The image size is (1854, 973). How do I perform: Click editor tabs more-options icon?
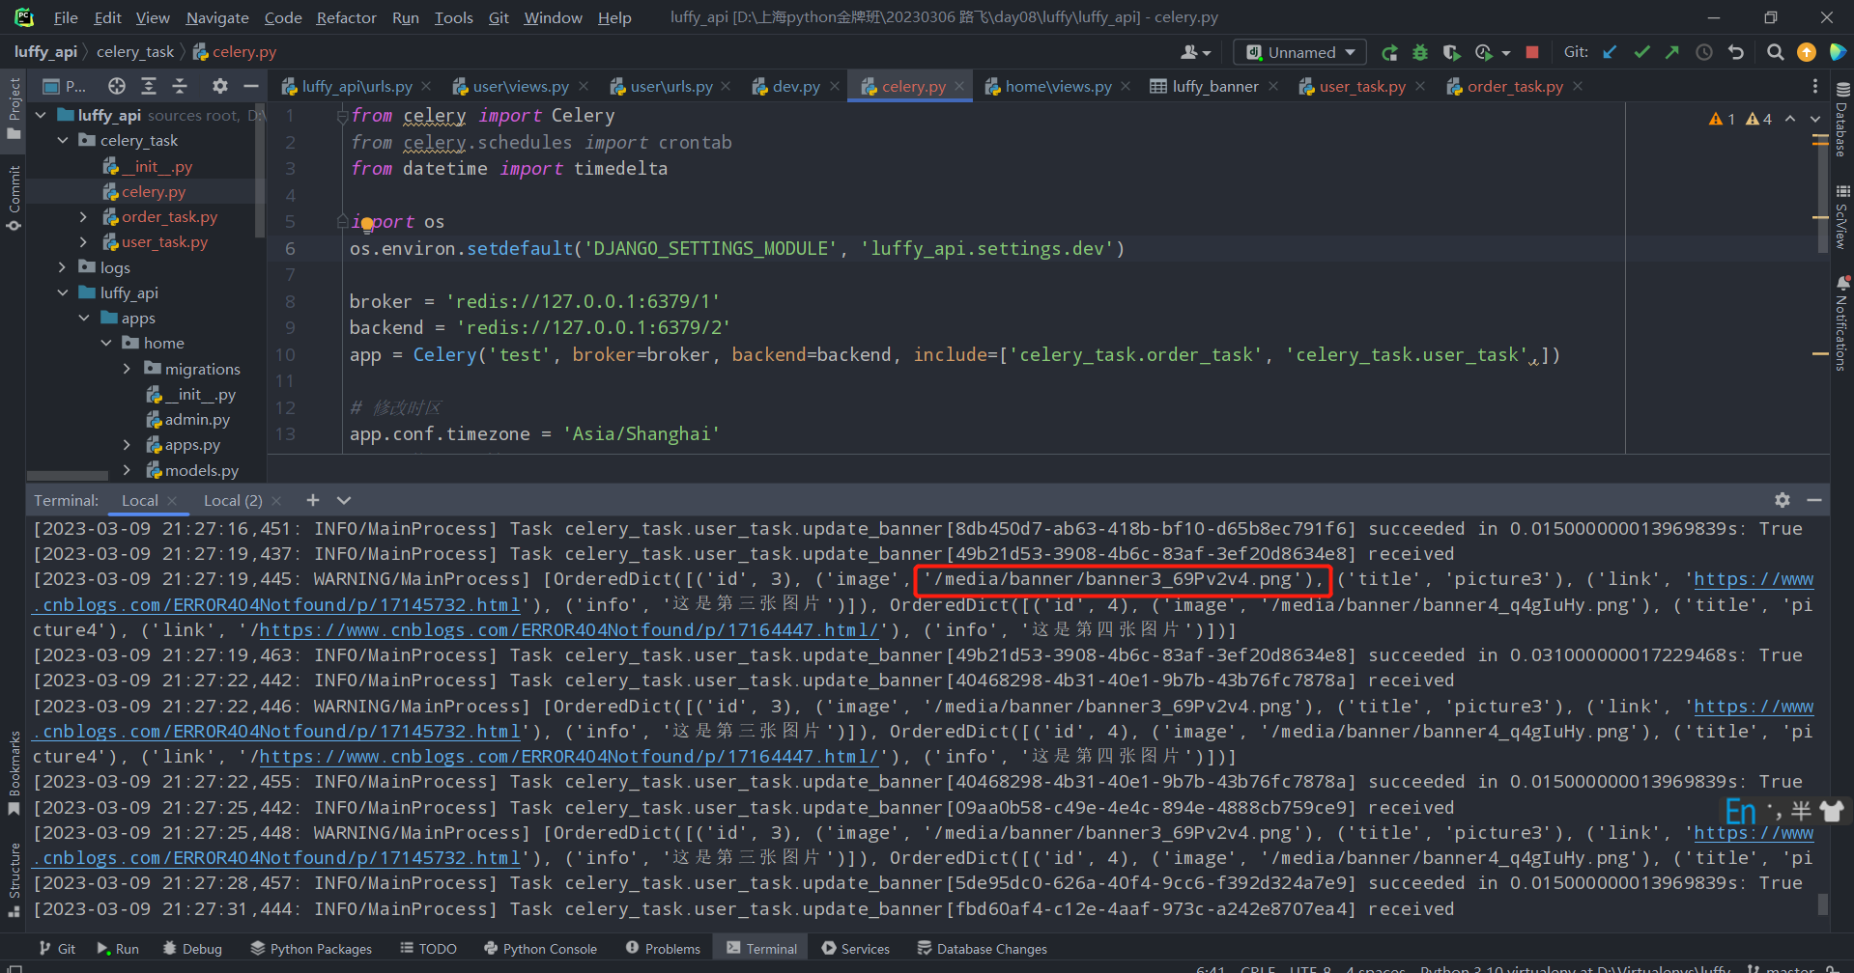pyautogui.click(x=1815, y=86)
